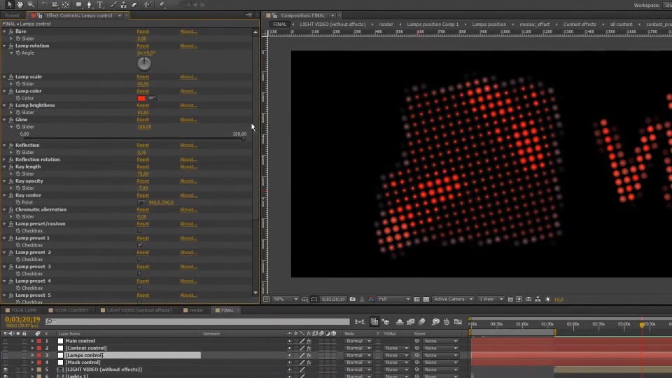Click the Lamp rotation angle dial
This screenshot has width=672, height=378.
point(144,64)
